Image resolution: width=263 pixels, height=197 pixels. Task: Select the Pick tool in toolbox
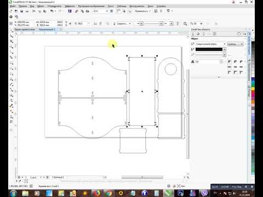click(x=12, y=31)
